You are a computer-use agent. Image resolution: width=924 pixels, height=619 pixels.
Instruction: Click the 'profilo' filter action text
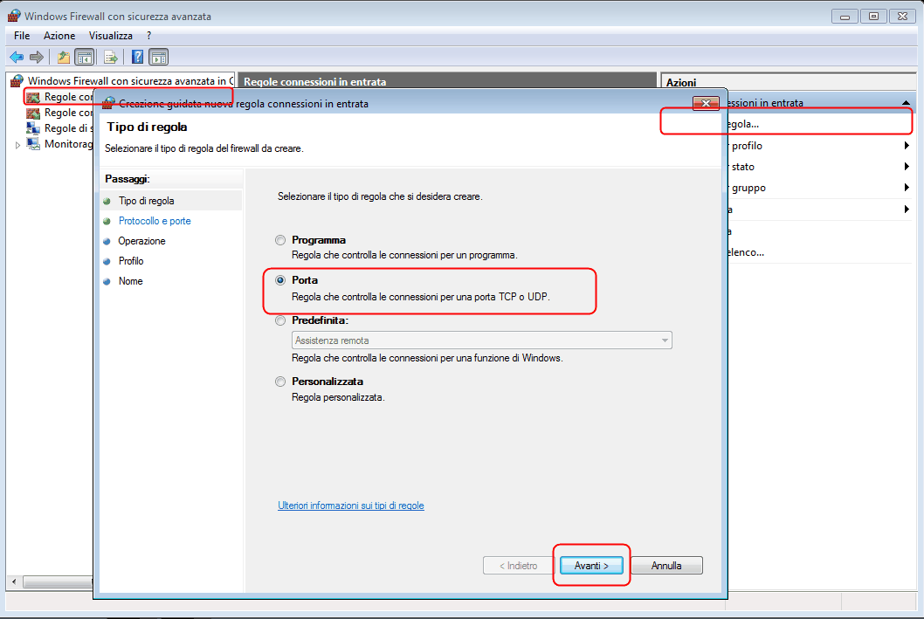coord(747,146)
